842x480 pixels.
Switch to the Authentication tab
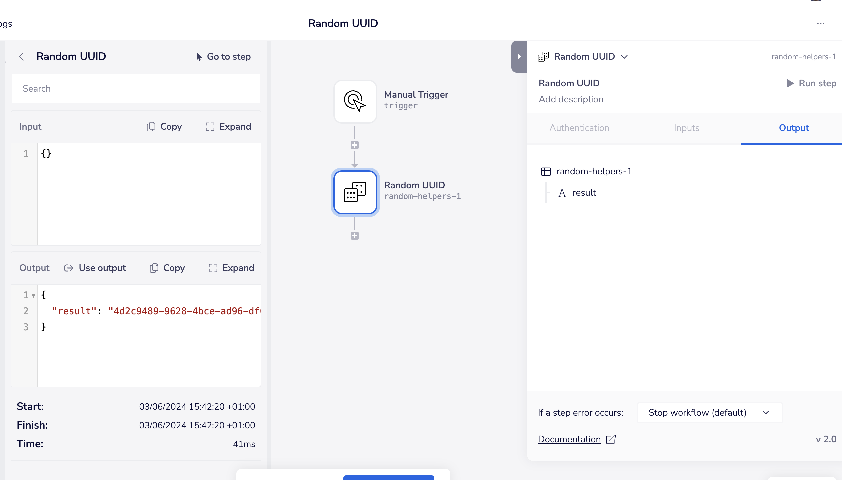tap(579, 128)
